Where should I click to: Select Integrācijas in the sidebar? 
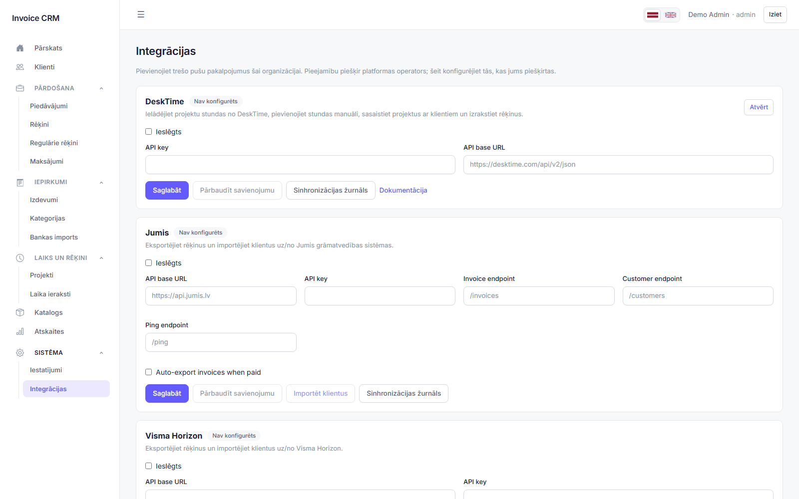(x=66, y=389)
